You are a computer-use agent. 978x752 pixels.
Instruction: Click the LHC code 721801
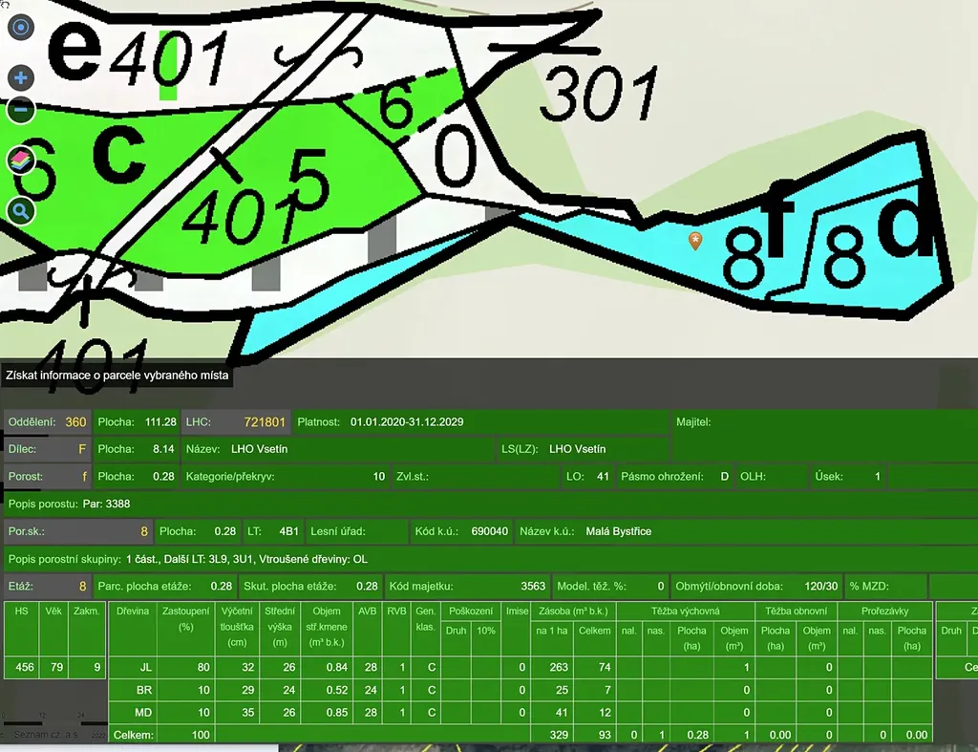coord(265,421)
